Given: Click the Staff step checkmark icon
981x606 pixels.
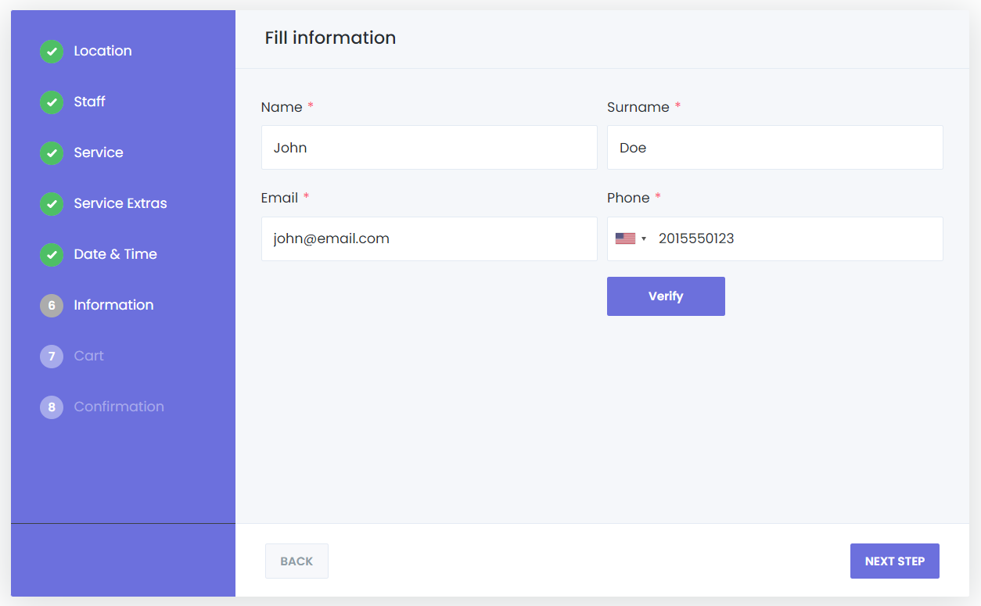Looking at the screenshot, I should tap(51, 102).
